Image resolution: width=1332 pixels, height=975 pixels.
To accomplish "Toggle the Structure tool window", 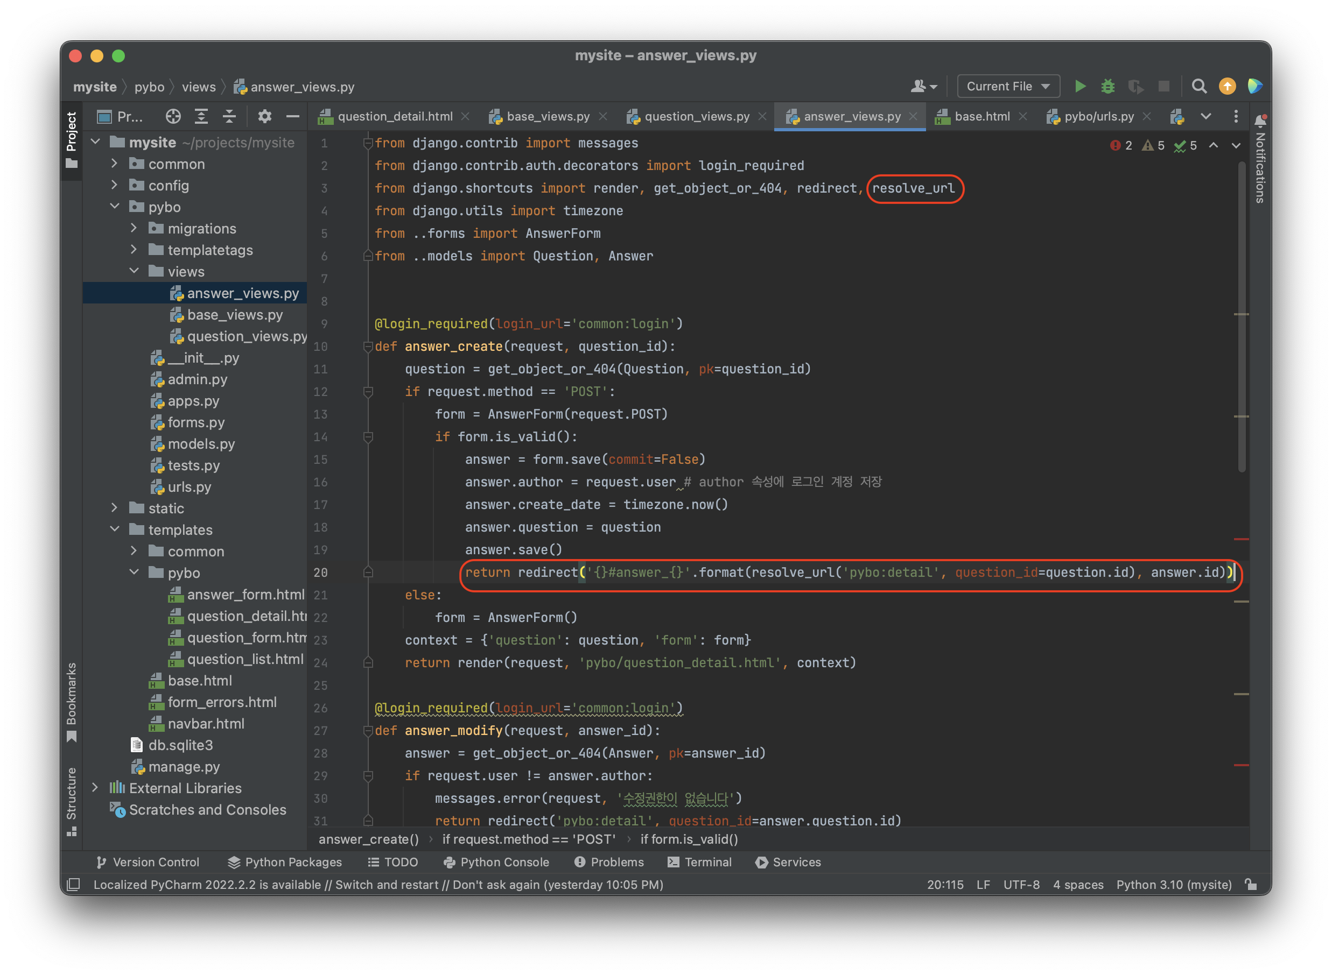I will 72,800.
